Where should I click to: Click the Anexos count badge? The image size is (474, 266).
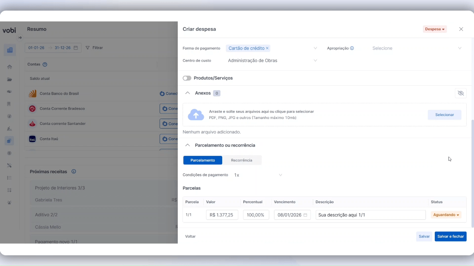click(x=217, y=93)
